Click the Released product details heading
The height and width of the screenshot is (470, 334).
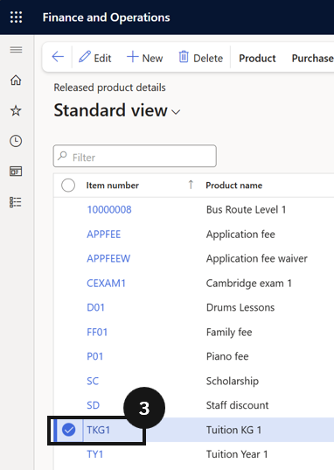[109, 88]
